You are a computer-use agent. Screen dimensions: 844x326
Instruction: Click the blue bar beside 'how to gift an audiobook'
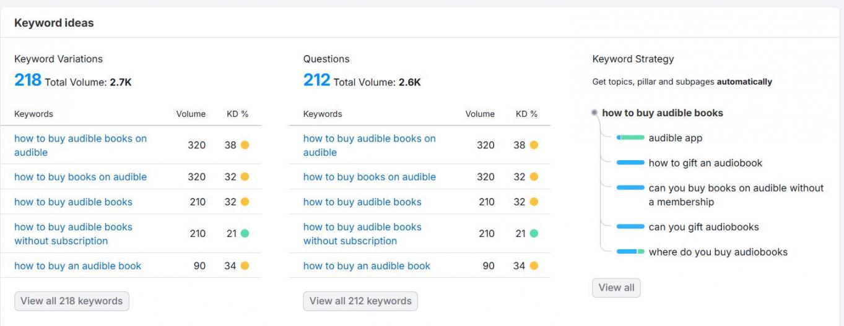(x=630, y=163)
